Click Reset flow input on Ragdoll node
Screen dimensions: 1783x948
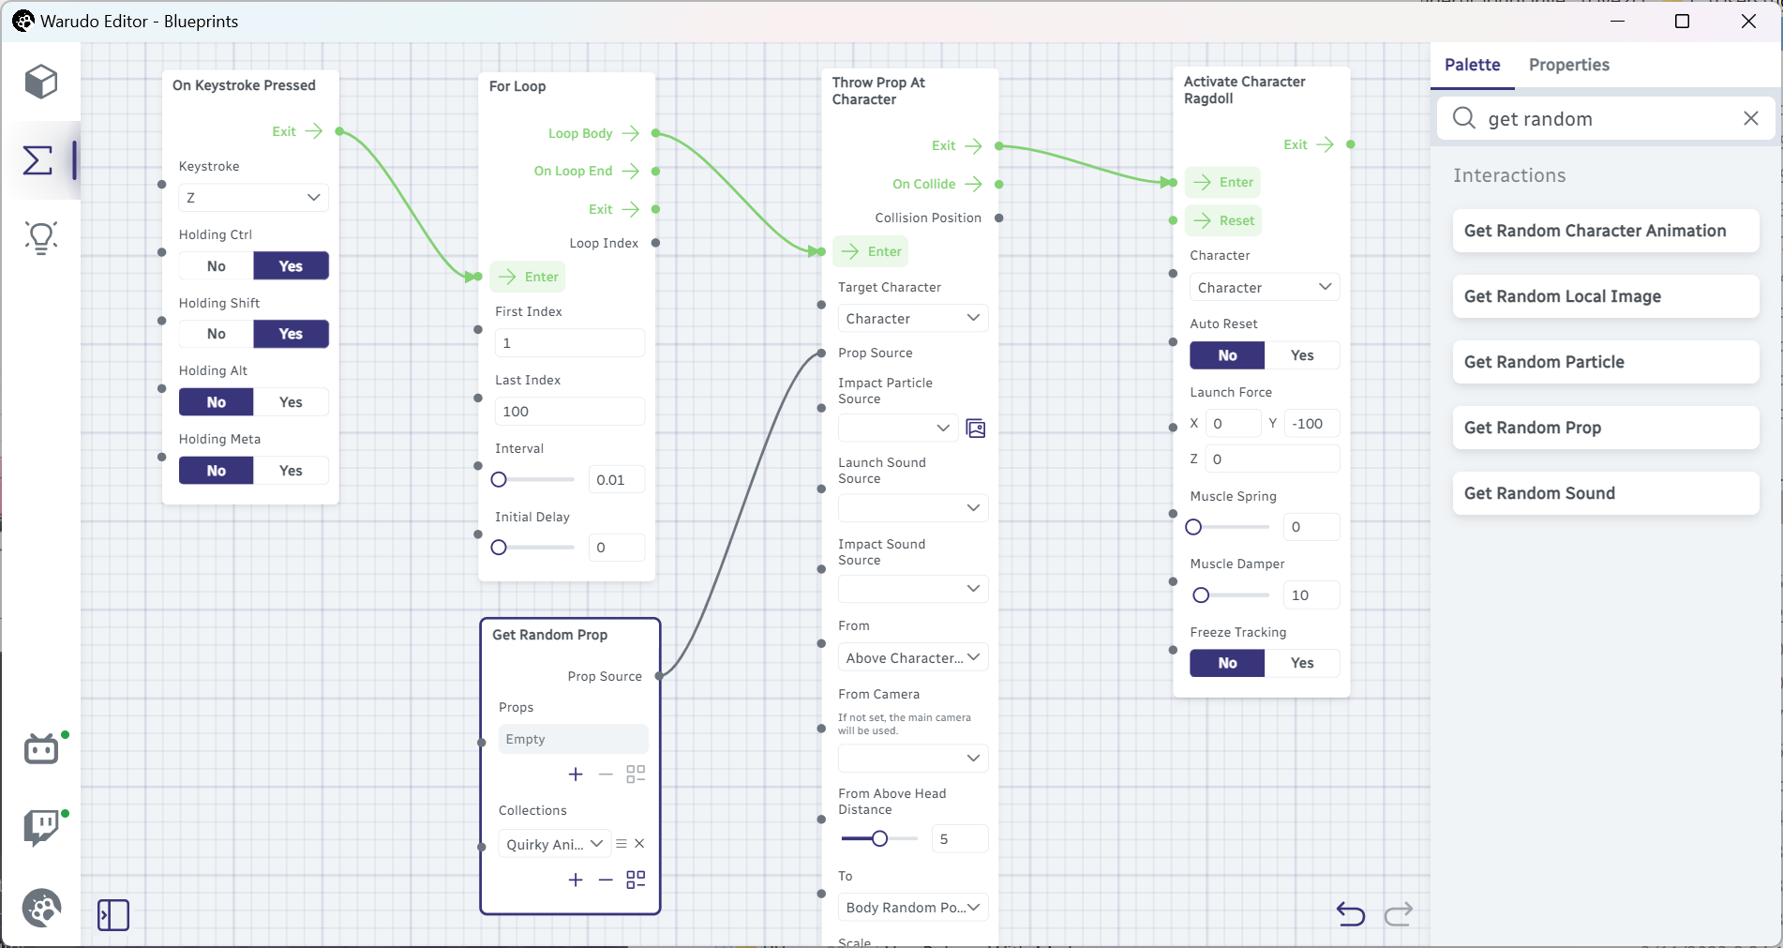point(1223,220)
